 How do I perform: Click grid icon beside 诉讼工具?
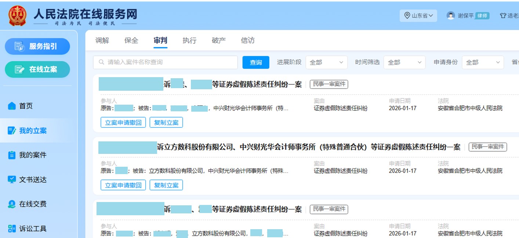[12, 228]
